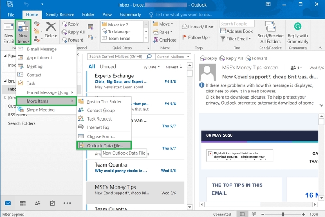Show only Unread messages filter
The height and width of the screenshot is (217, 325).
click(108, 67)
